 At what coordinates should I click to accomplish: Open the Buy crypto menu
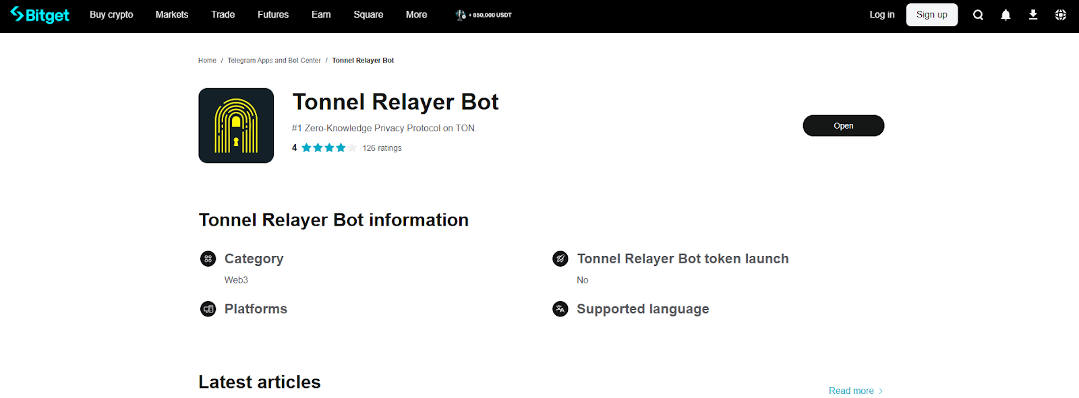pyautogui.click(x=111, y=15)
